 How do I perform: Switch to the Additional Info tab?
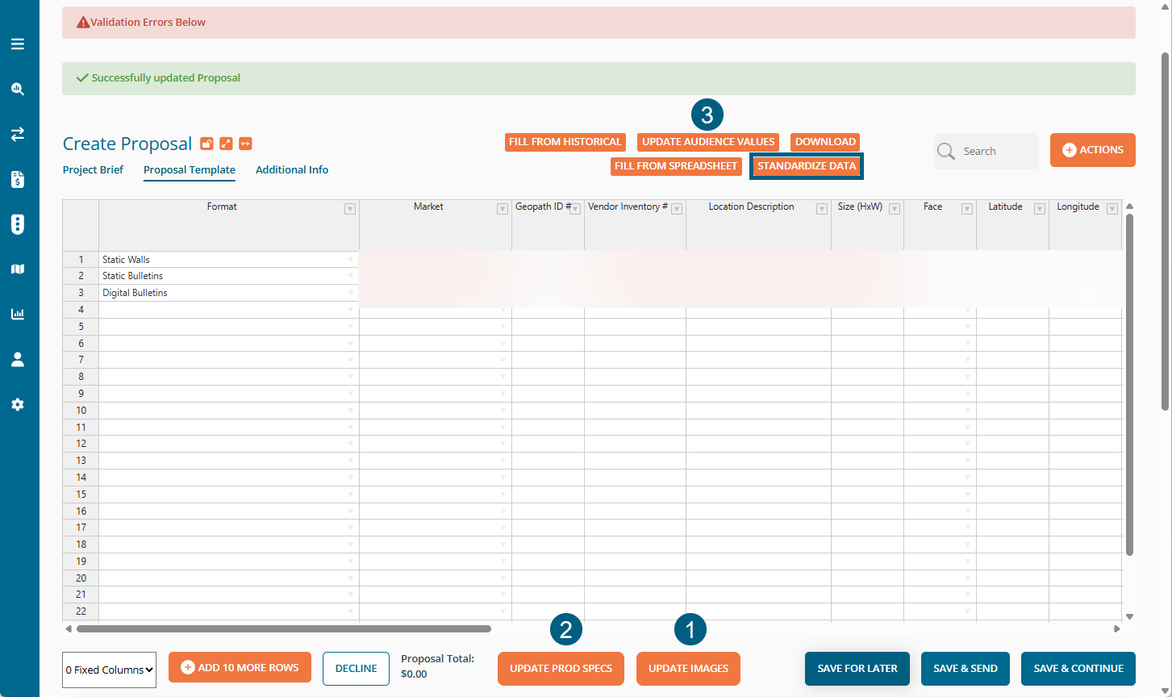pyautogui.click(x=292, y=169)
